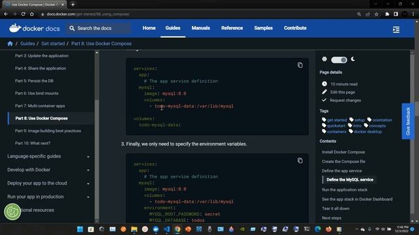Open the right sidebar toggle menu icon
The width and height of the screenshot is (419, 235).
pos(396,29)
